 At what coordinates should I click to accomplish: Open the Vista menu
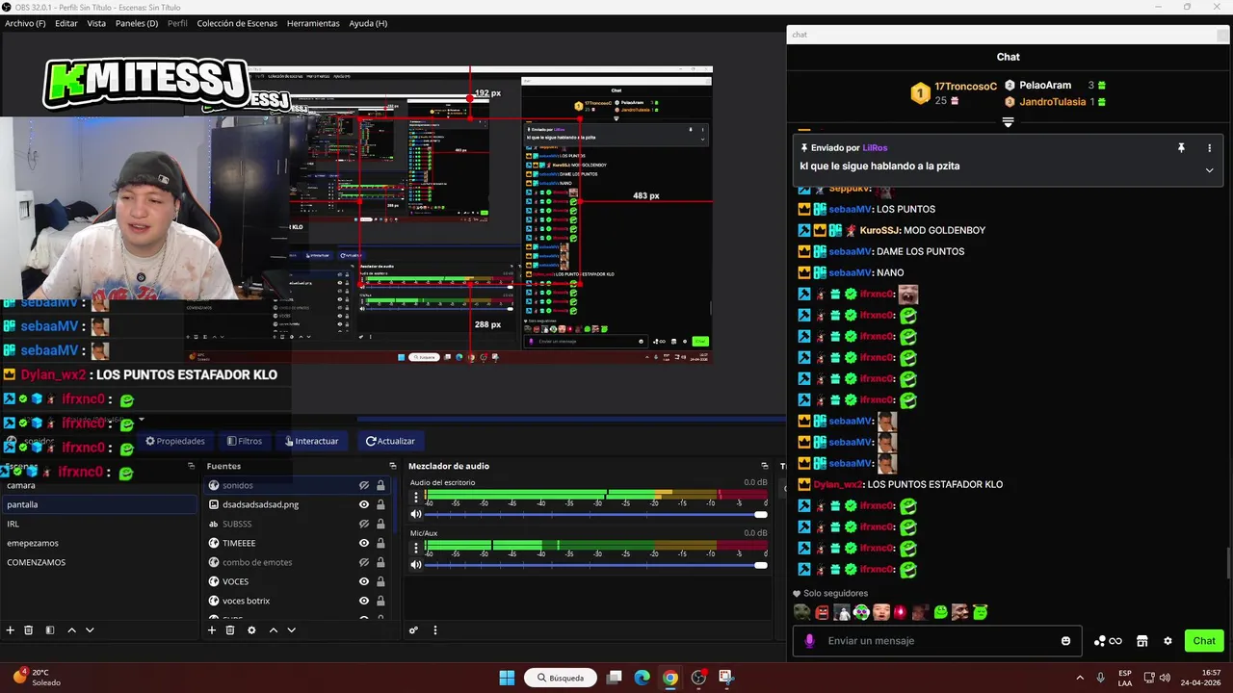click(96, 23)
